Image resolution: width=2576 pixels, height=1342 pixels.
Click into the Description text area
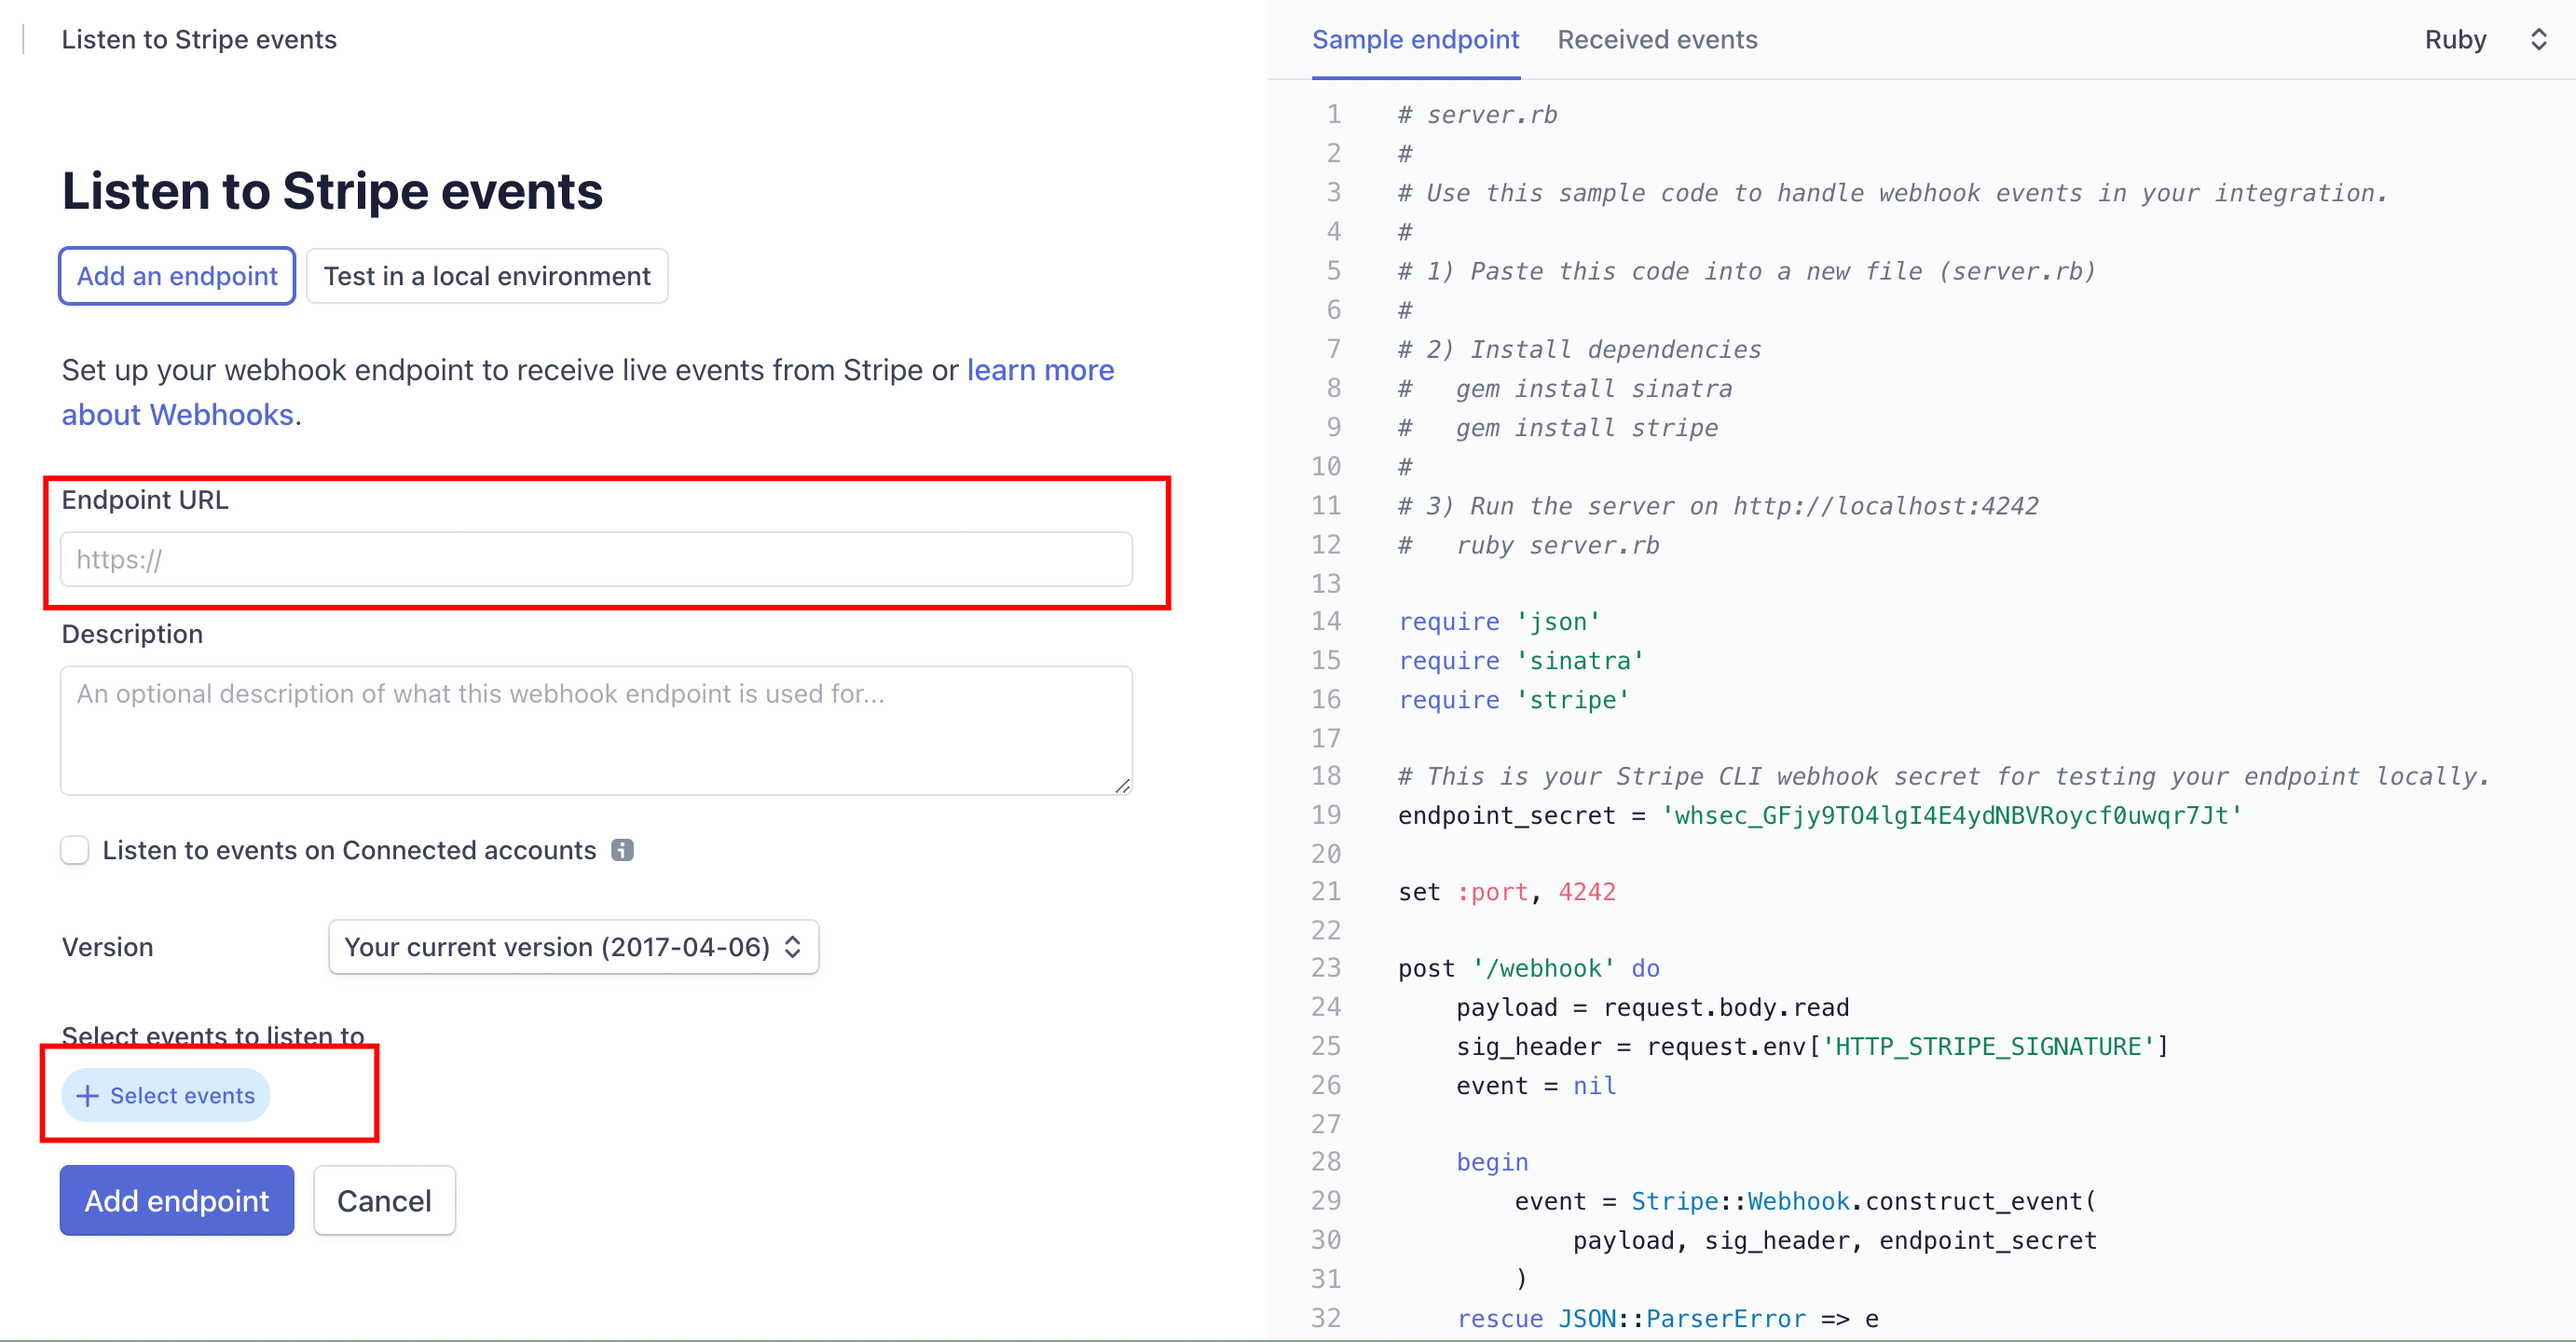pyautogui.click(x=596, y=731)
